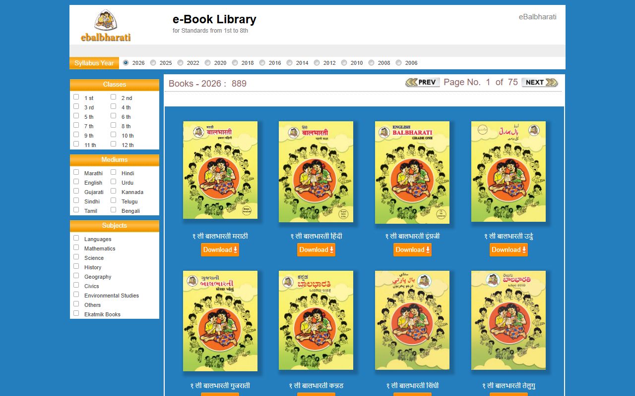Pick syllabus year 2012

coord(317,63)
